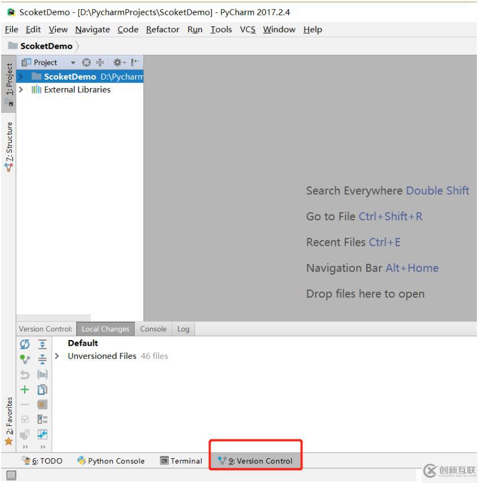The image size is (478, 483).
Task: Click the Project panel horizontal scrollbar
Action: [x=54, y=317]
